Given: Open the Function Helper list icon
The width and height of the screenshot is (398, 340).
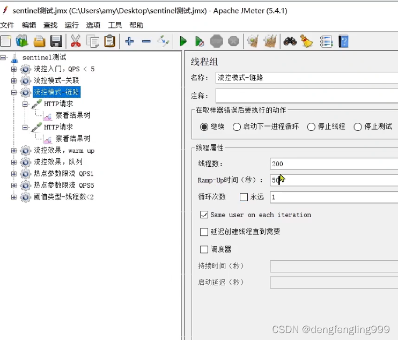Looking at the screenshot, I should coord(326,41).
